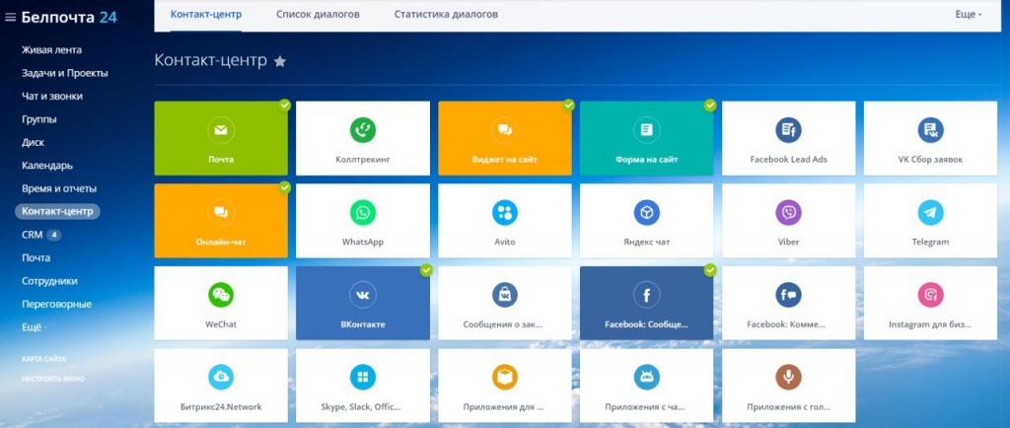Select the highlighted Контакт-центр sidebar item
1010x428 pixels.
point(57,211)
